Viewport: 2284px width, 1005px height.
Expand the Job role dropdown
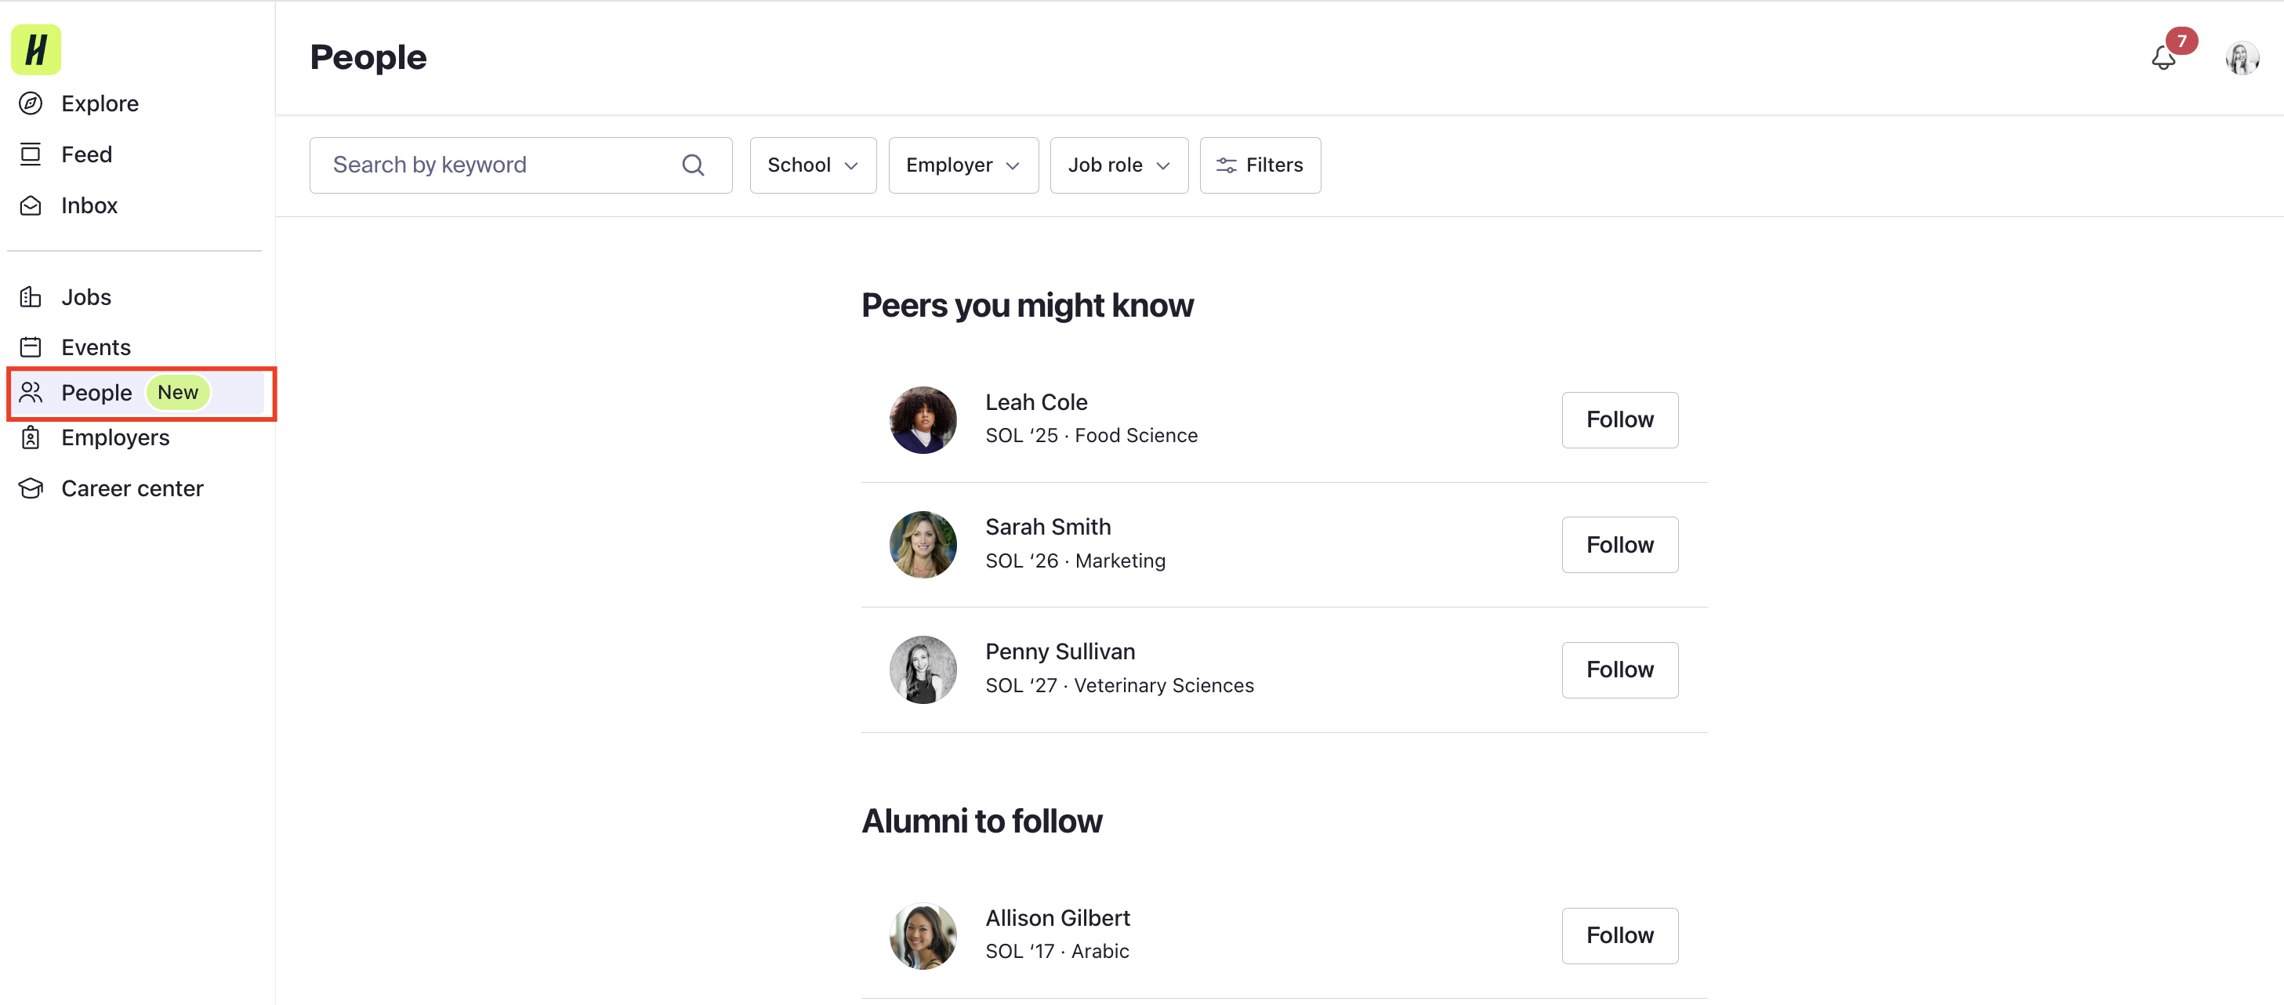[x=1118, y=165]
